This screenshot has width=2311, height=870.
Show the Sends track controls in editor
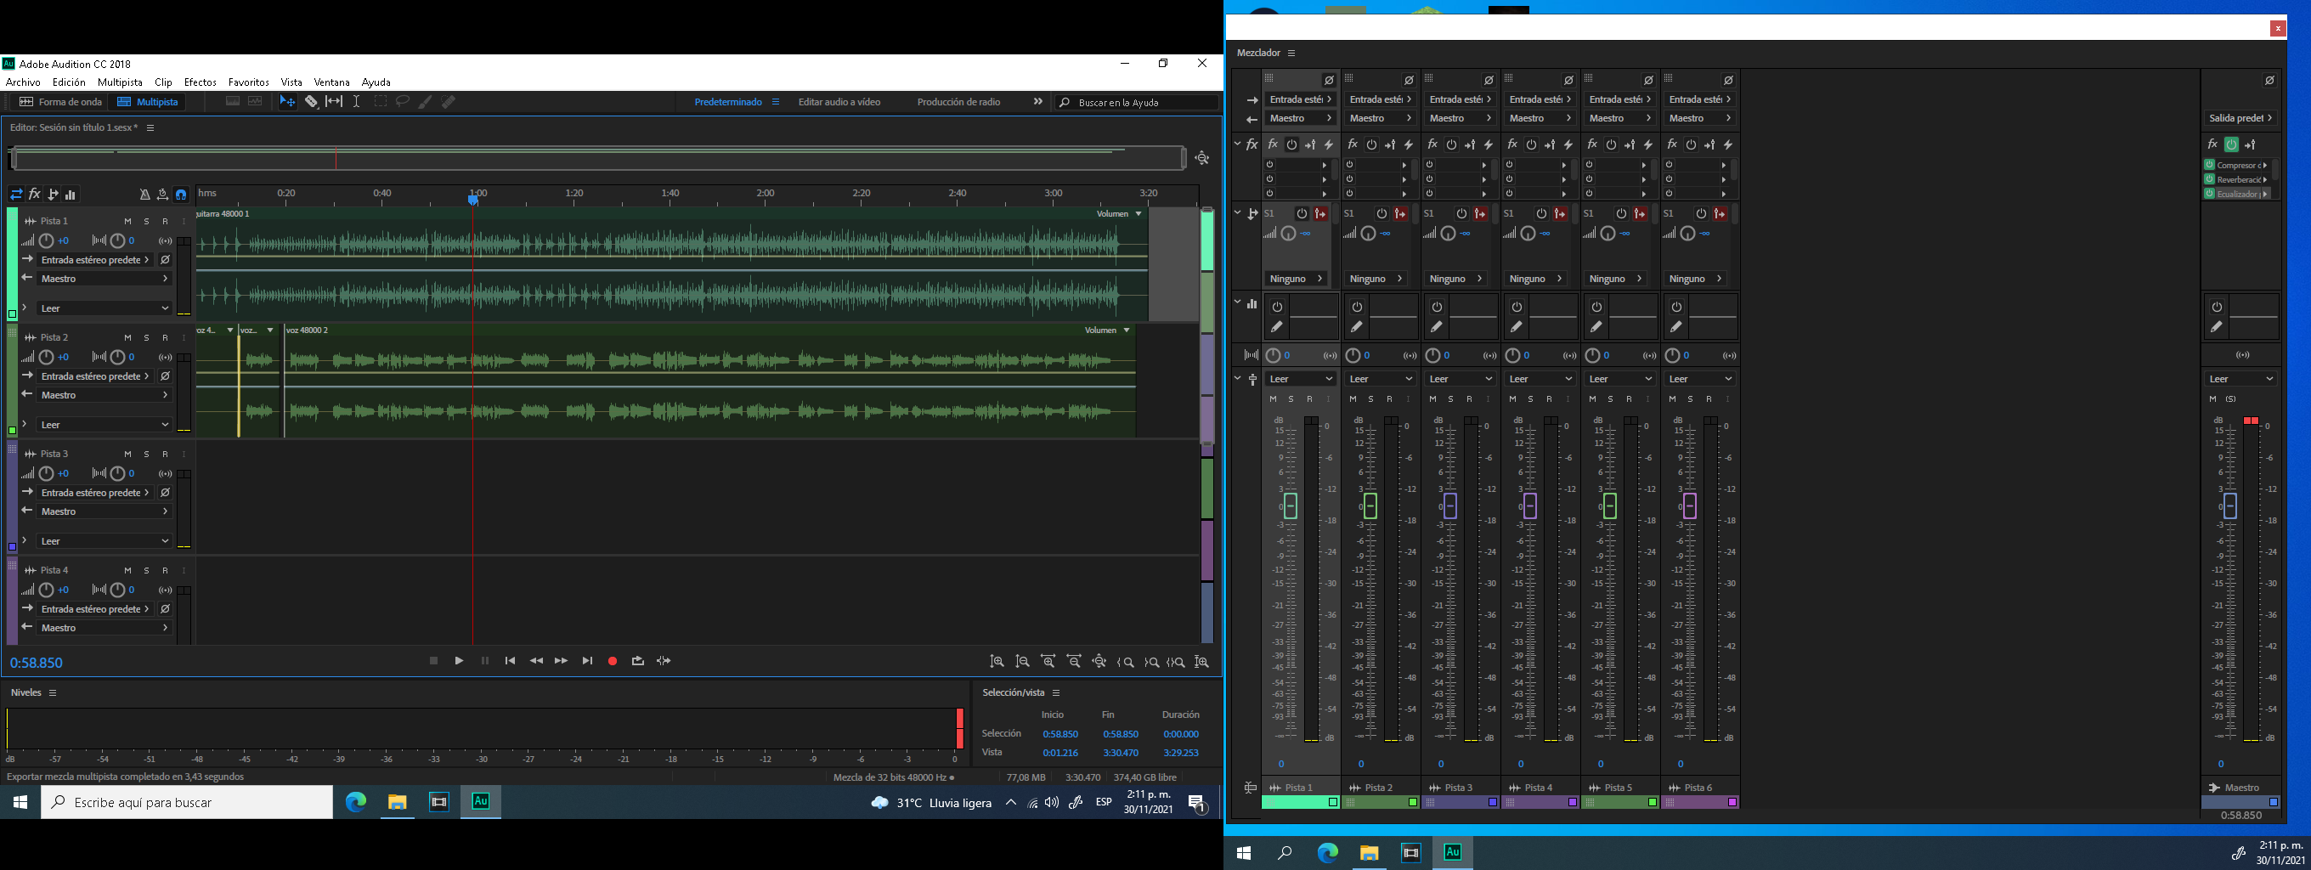click(52, 195)
